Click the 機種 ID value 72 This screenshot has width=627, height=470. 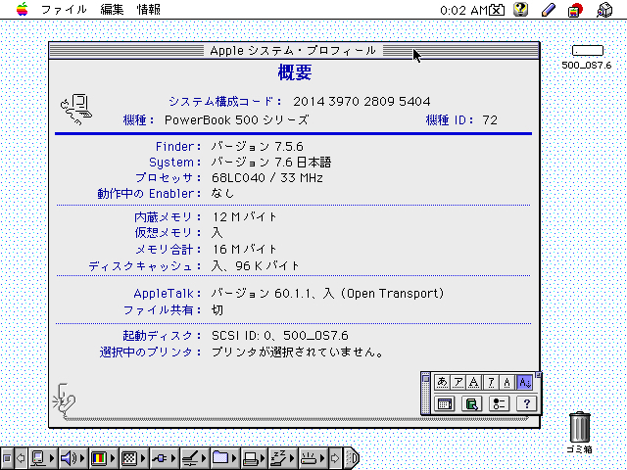(490, 119)
